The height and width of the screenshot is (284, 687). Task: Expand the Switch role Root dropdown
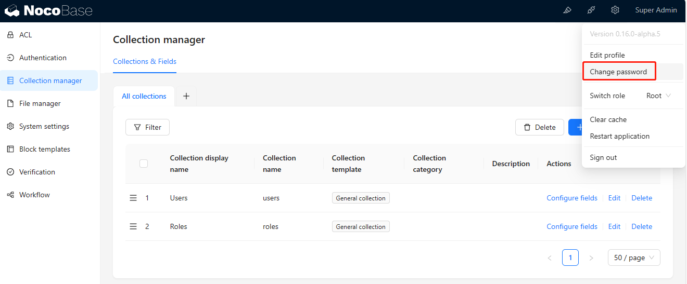tap(658, 96)
